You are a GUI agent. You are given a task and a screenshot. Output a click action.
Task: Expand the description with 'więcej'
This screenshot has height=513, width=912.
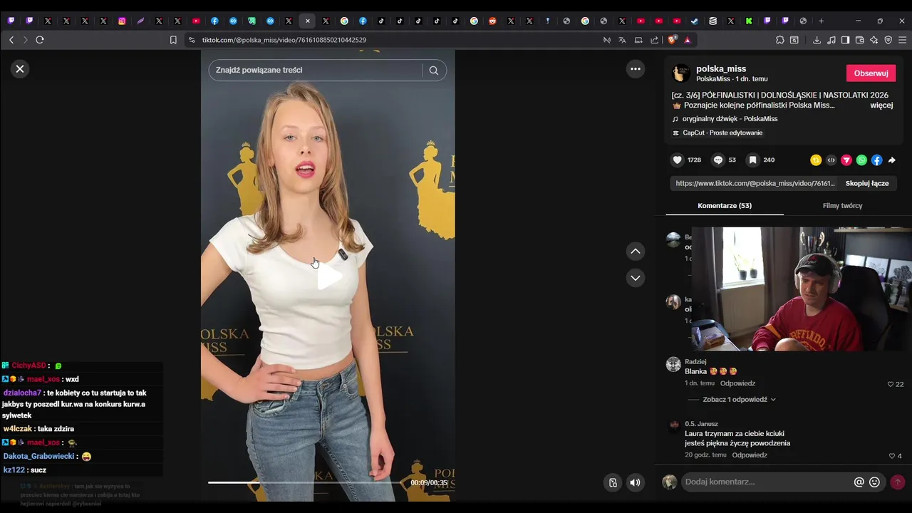(x=881, y=105)
